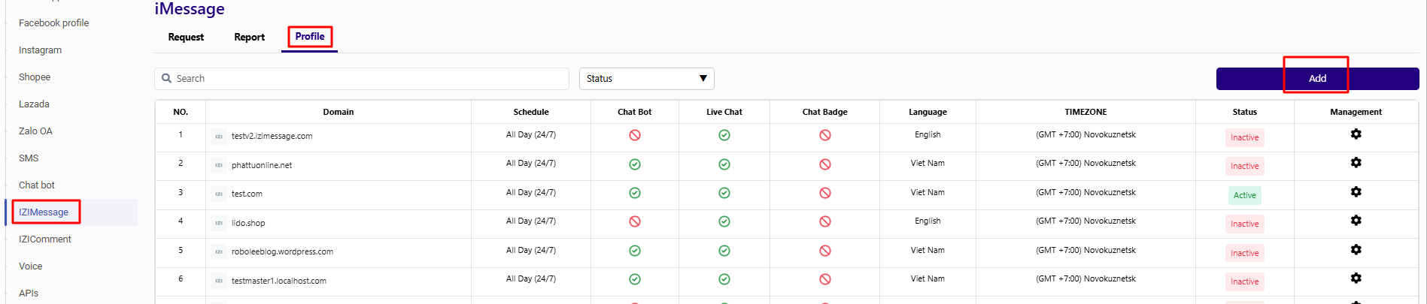Click the iMessage page title

point(190,9)
